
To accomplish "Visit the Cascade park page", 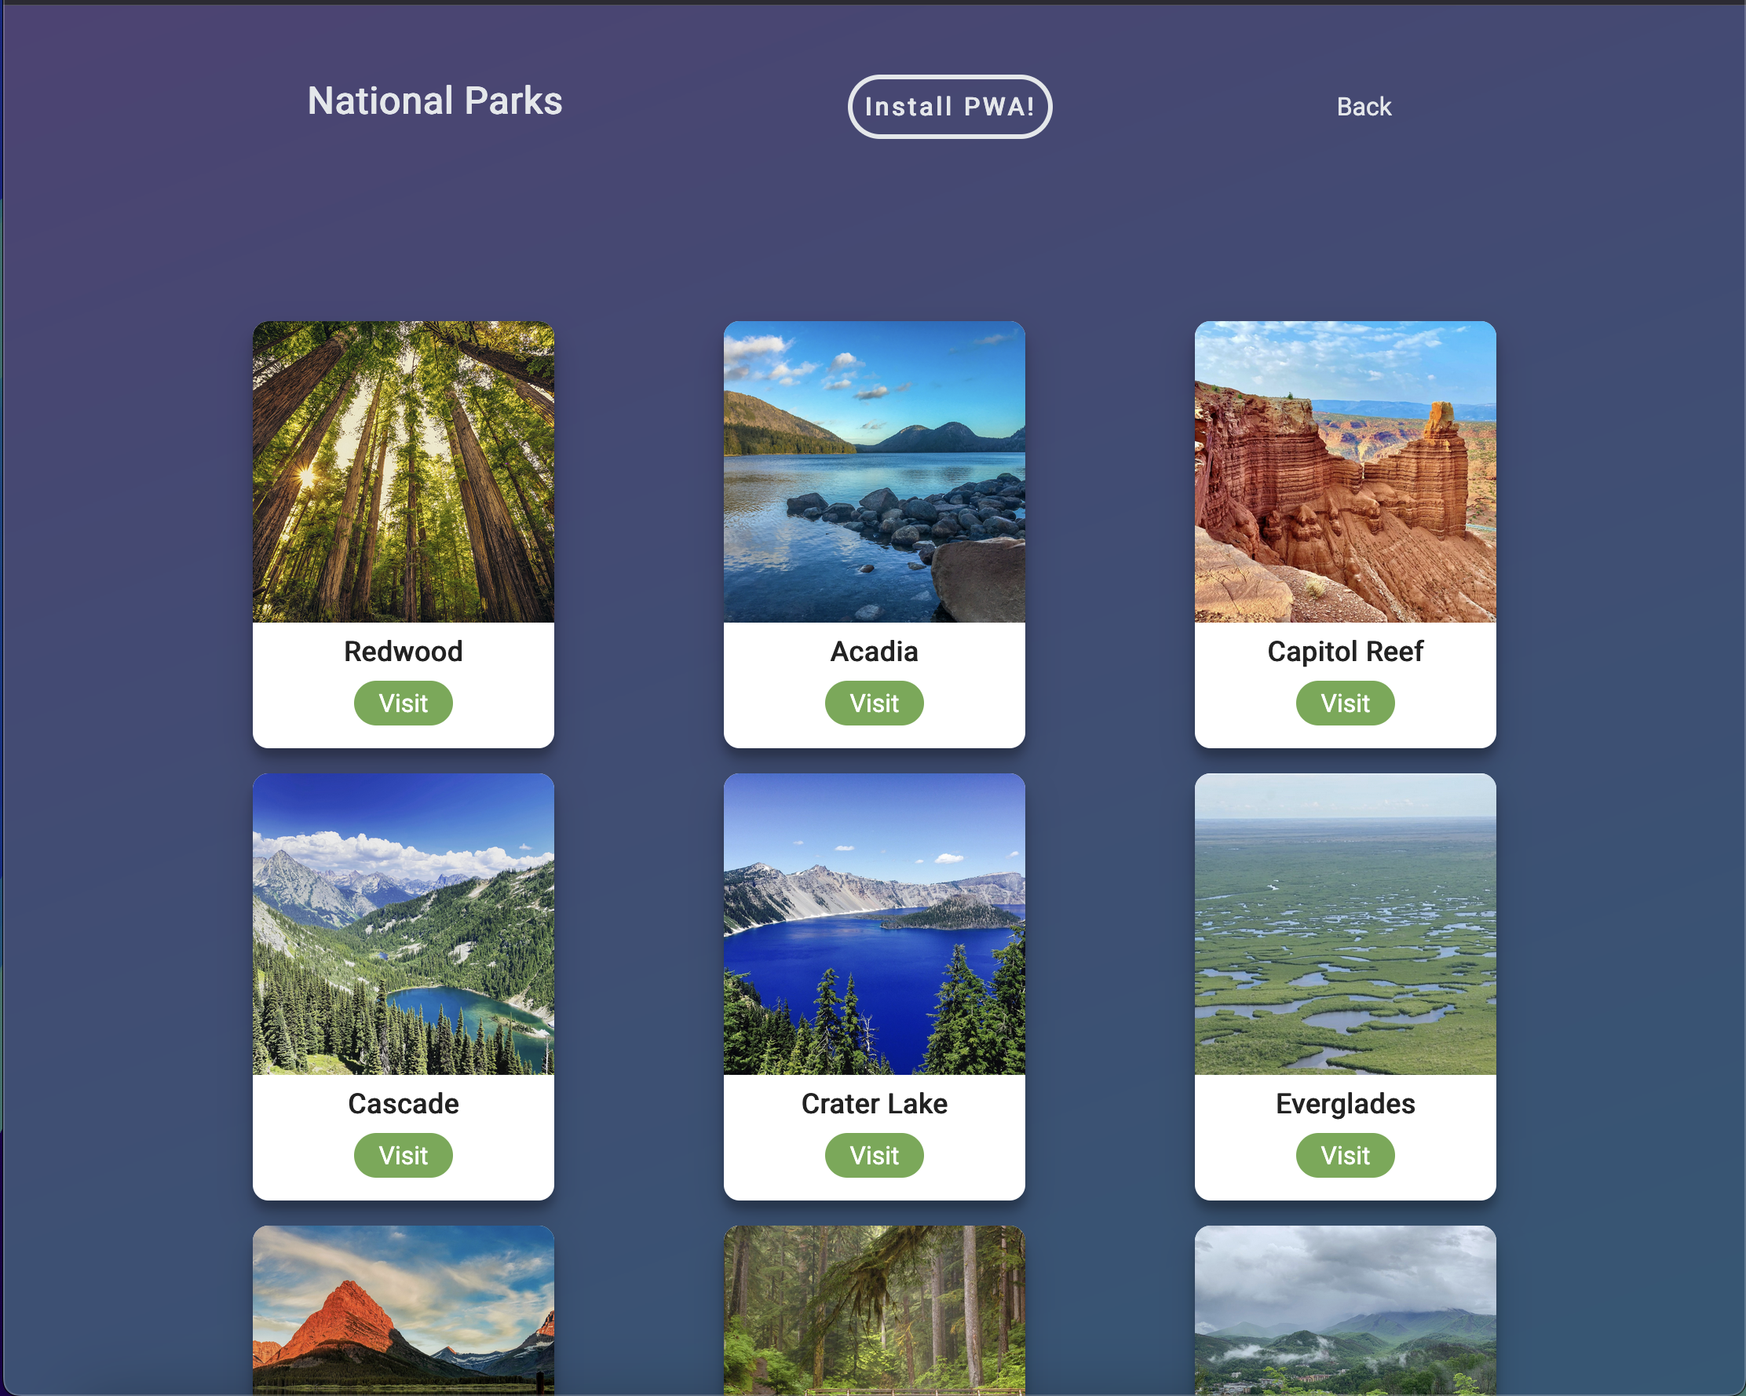I will 403,1155.
